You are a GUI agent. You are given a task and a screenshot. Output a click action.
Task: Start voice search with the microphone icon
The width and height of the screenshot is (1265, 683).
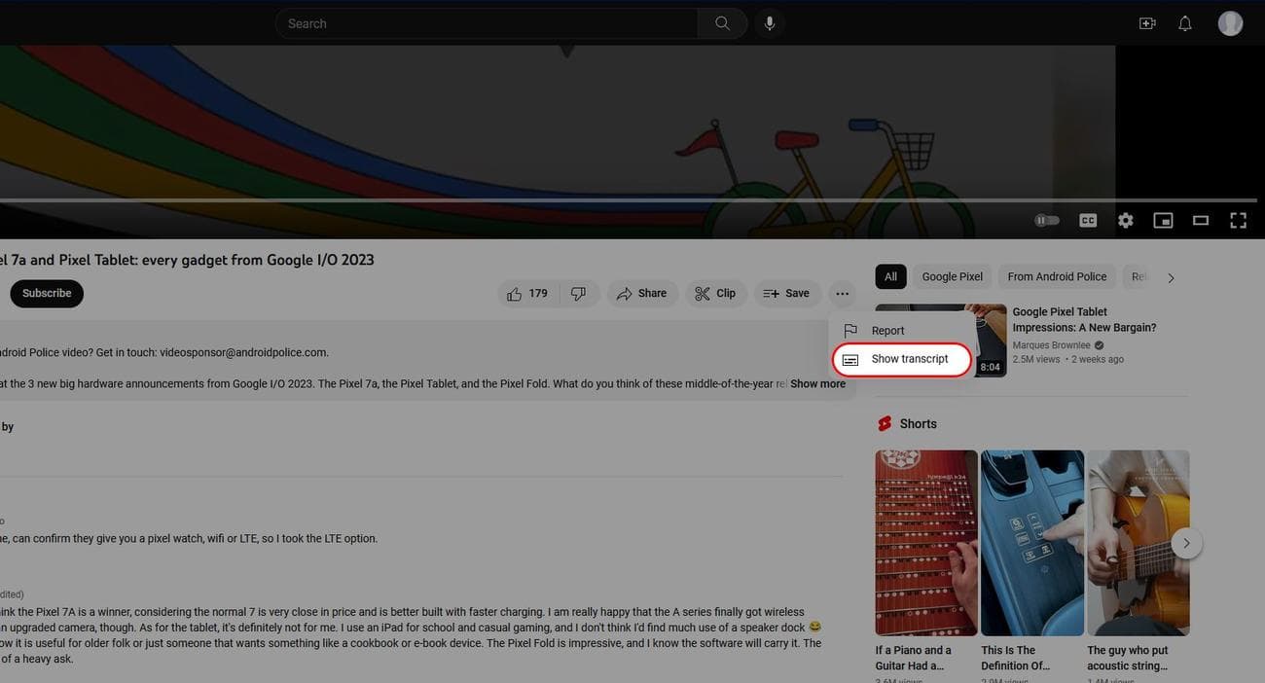point(770,23)
